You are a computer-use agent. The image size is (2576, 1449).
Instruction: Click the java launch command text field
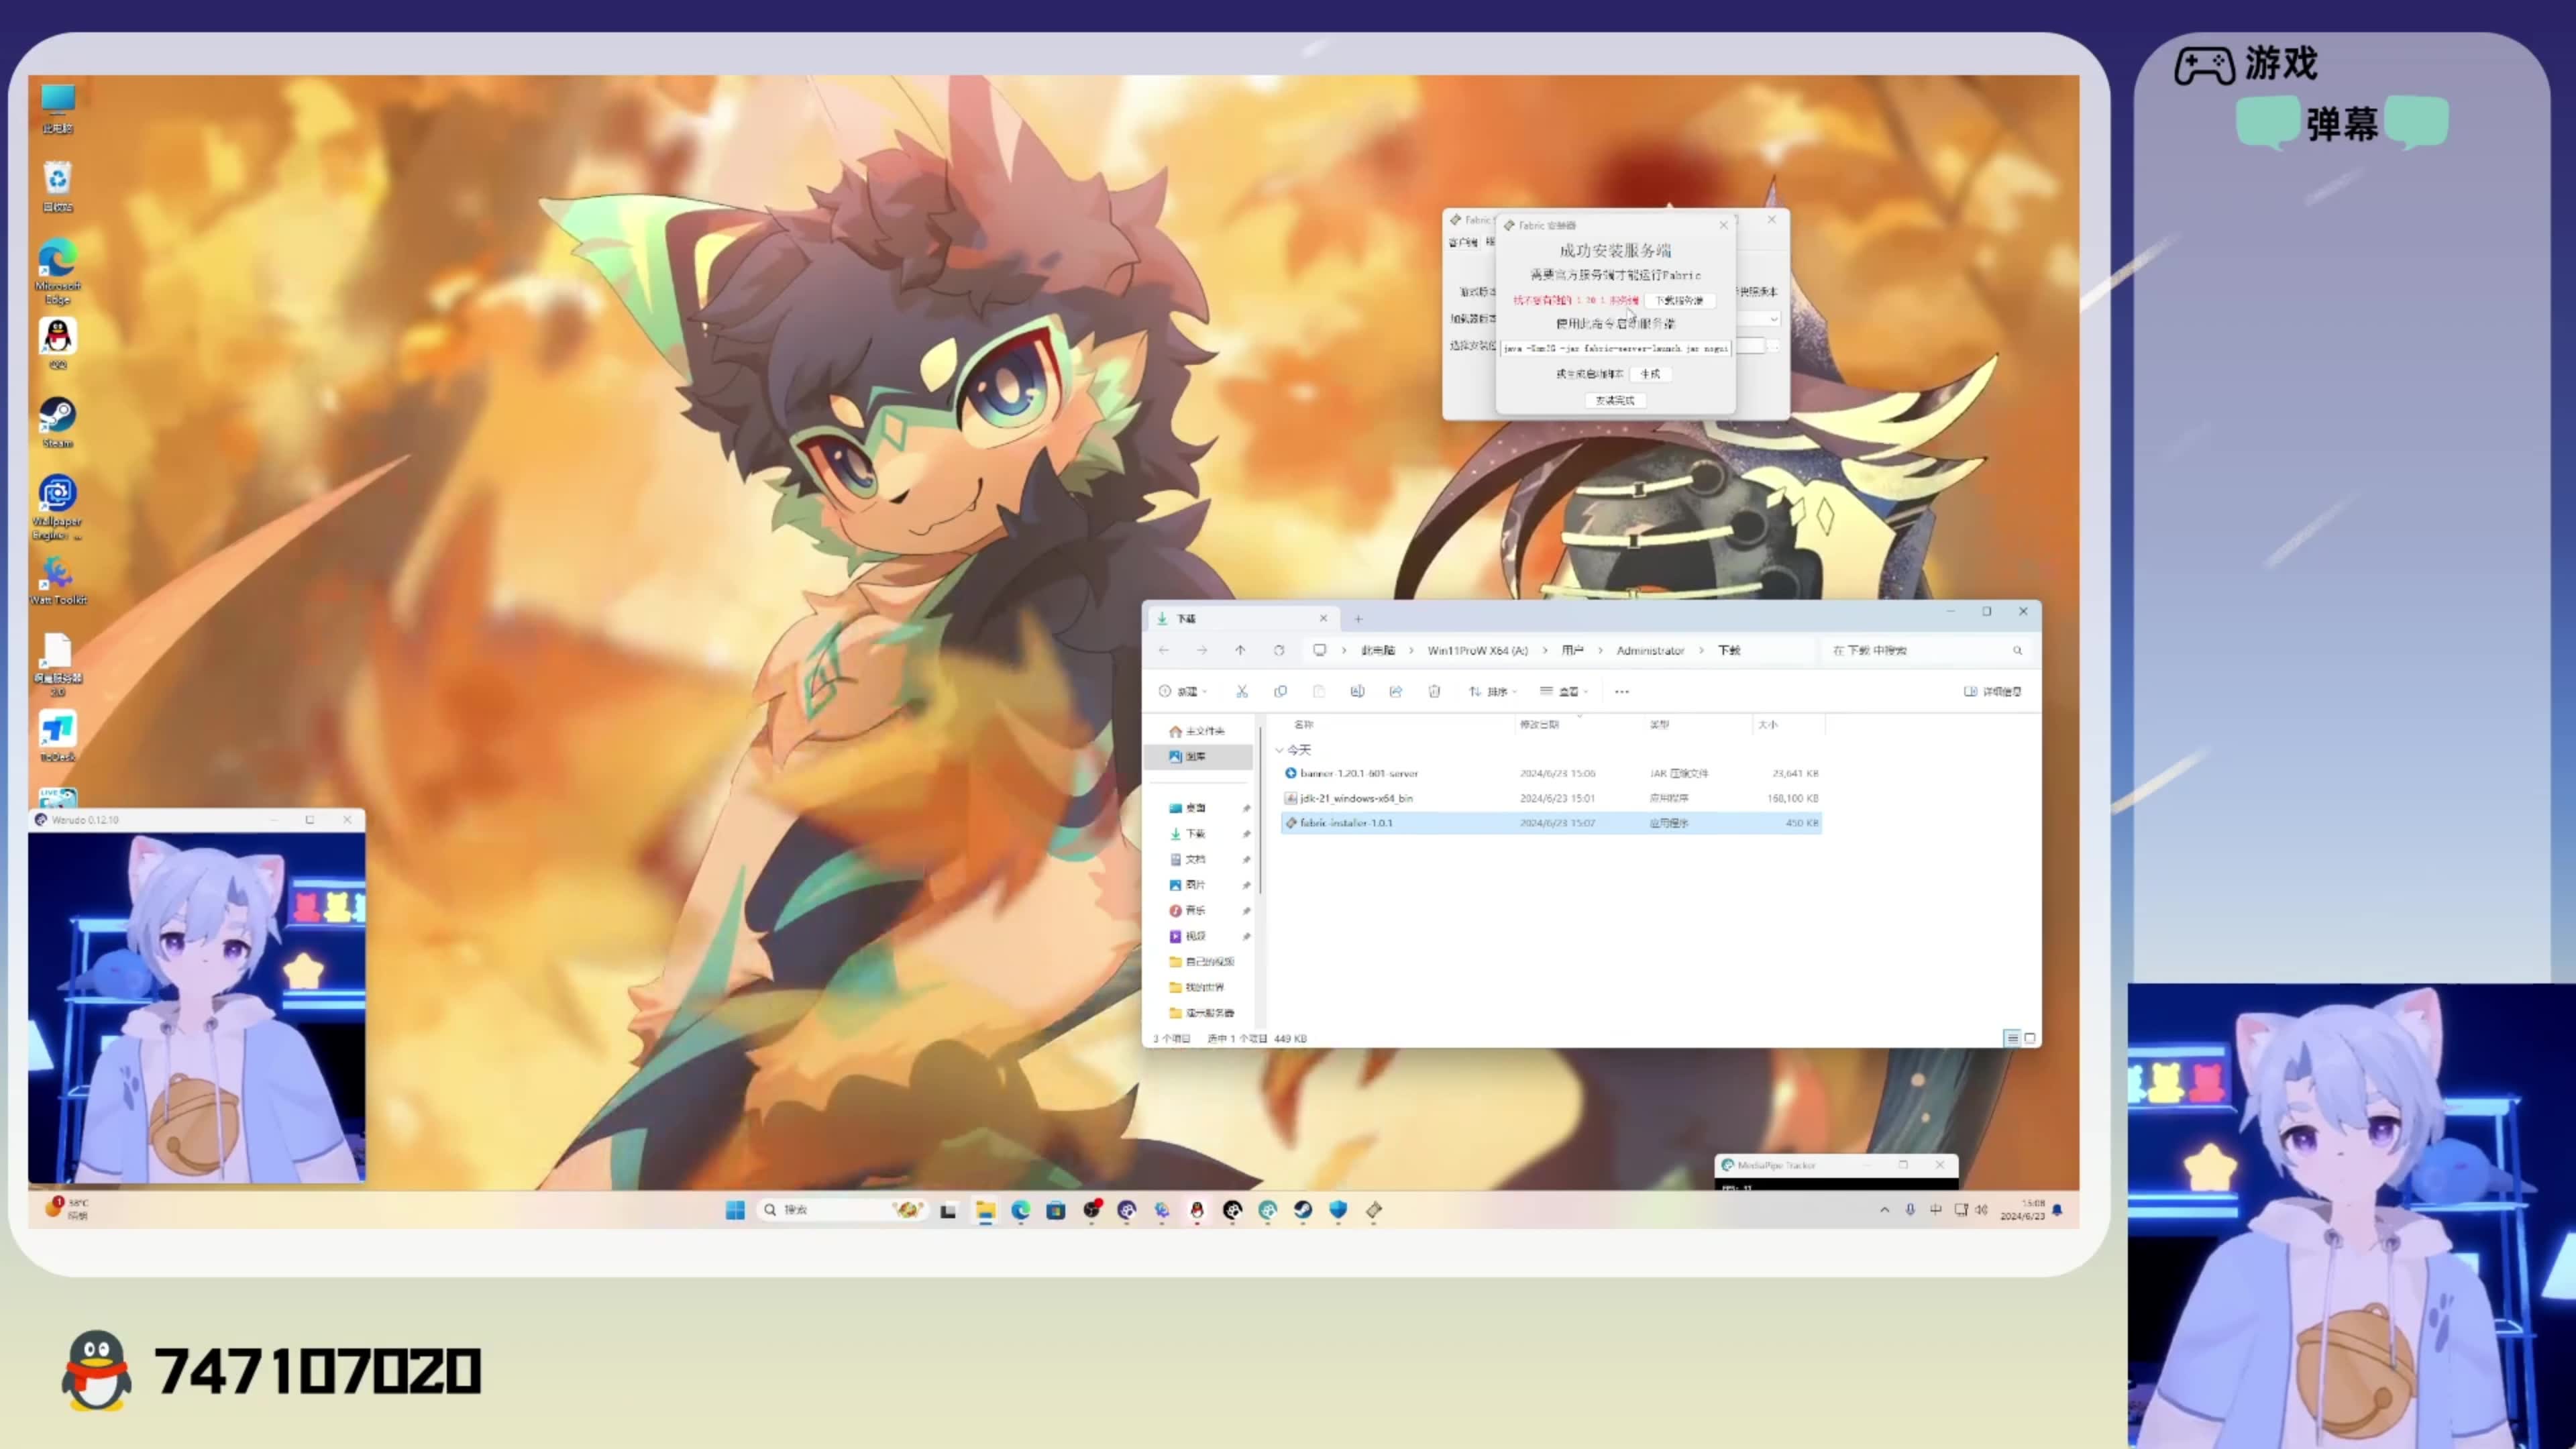pyautogui.click(x=1615, y=348)
